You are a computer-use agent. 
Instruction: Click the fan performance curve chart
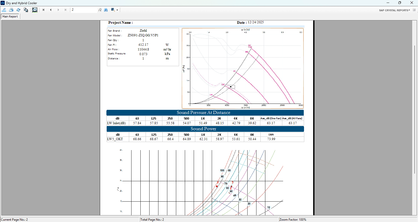(x=243, y=68)
